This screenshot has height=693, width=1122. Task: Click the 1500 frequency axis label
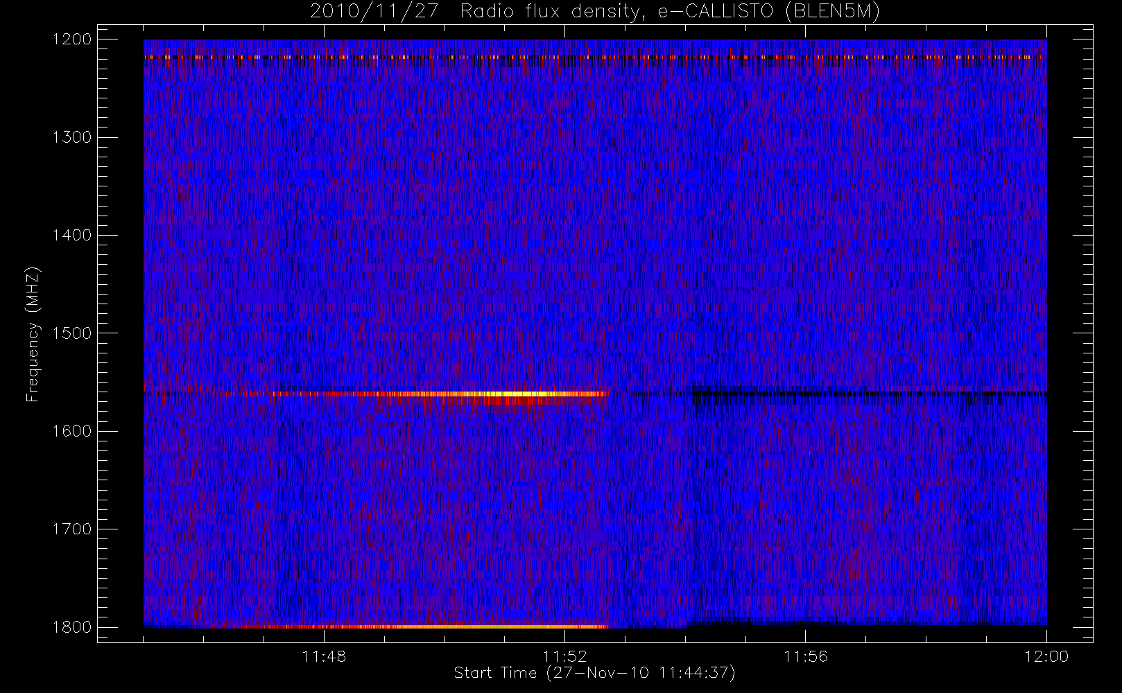point(73,333)
